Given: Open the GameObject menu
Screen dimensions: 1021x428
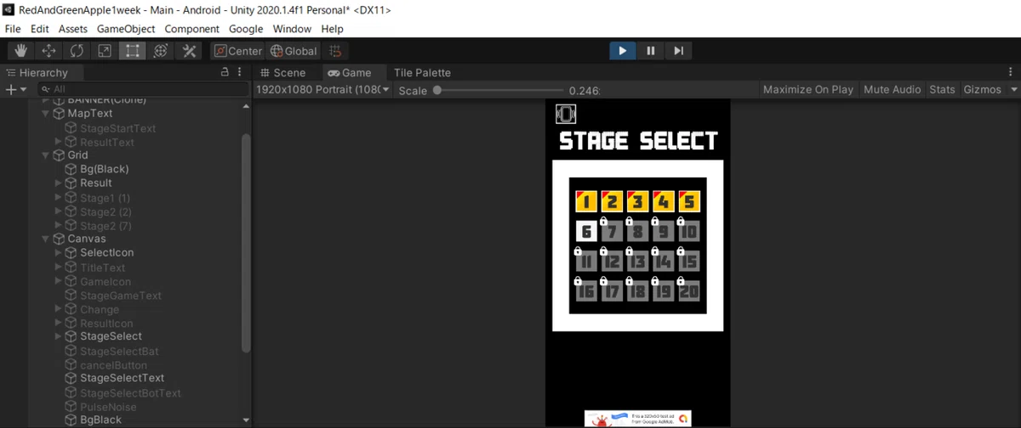Looking at the screenshot, I should (x=126, y=29).
